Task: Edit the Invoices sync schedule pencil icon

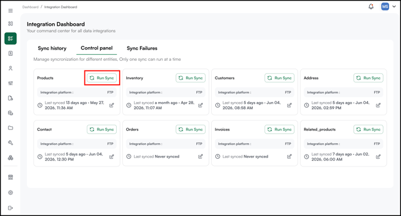Action: pos(289,156)
